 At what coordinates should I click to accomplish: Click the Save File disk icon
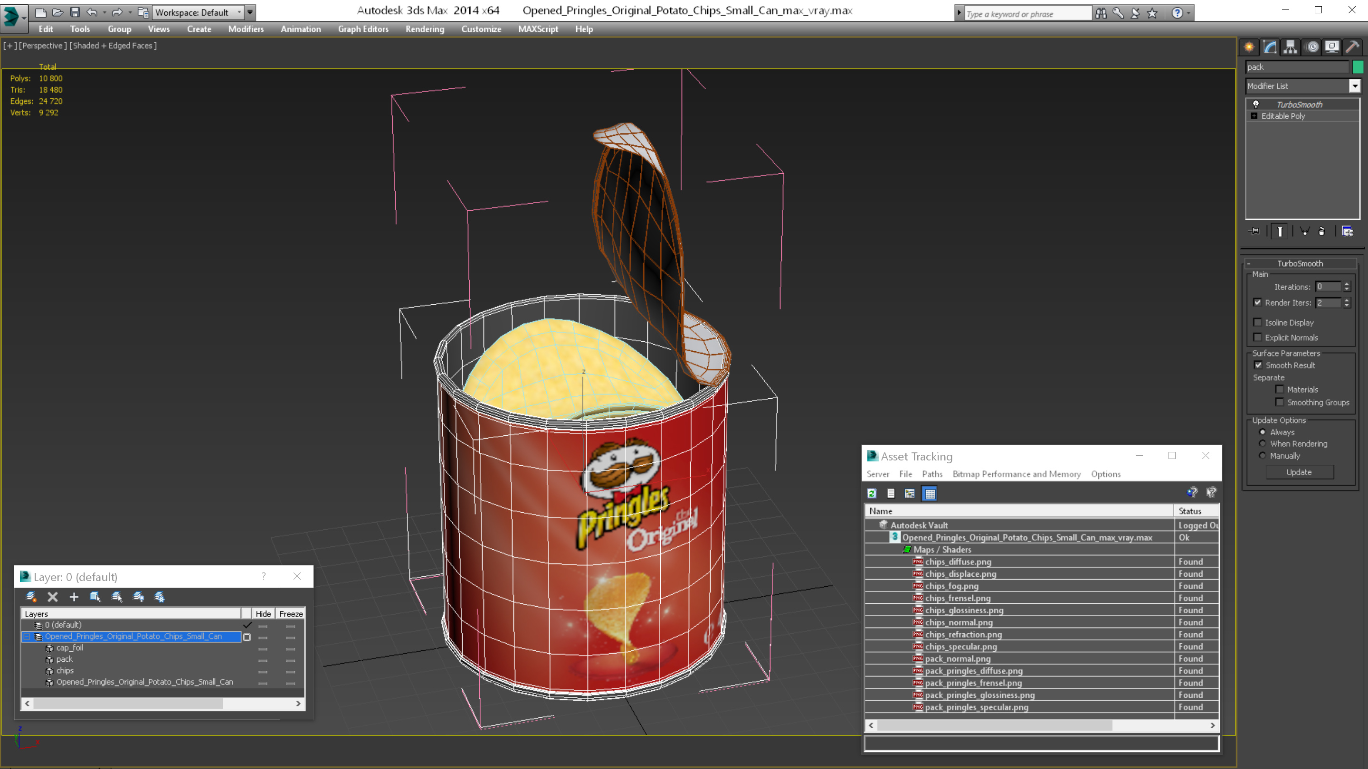pyautogui.click(x=75, y=12)
